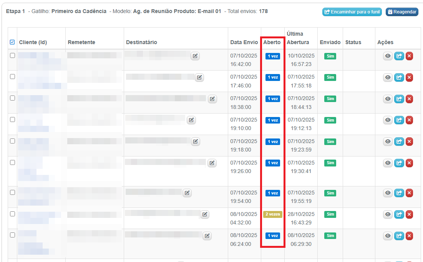
Task: Click blue forward icon for the 18:38:00 row
Action: point(399,99)
